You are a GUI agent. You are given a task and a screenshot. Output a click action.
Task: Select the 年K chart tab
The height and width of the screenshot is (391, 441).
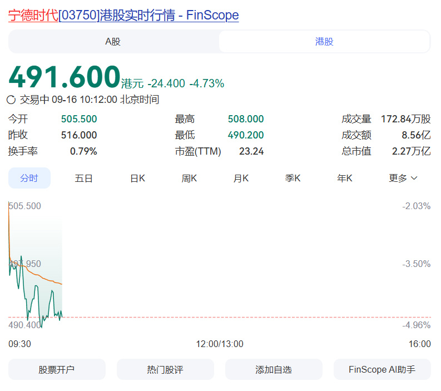pyautogui.click(x=345, y=179)
